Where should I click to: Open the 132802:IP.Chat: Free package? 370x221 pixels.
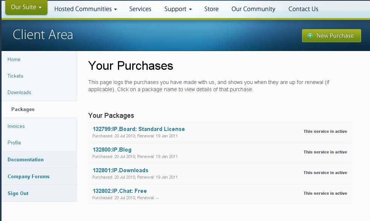coord(120,191)
